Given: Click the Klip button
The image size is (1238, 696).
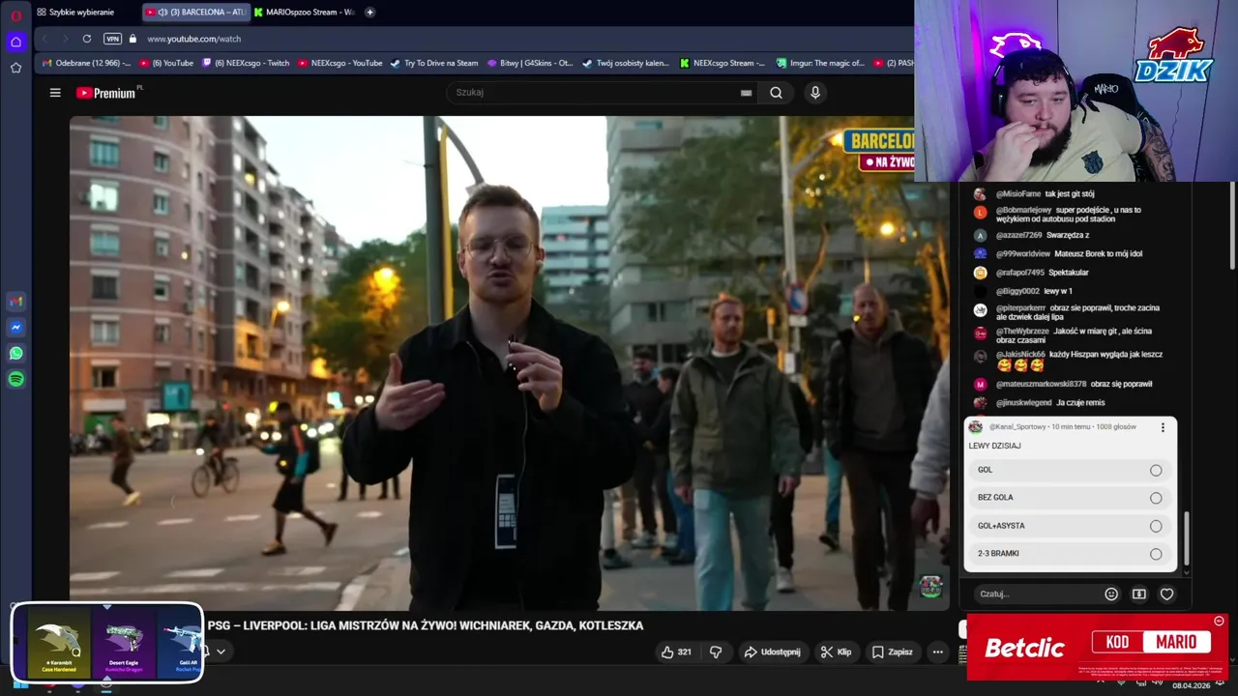Looking at the screenshot, I should point(837,652).
